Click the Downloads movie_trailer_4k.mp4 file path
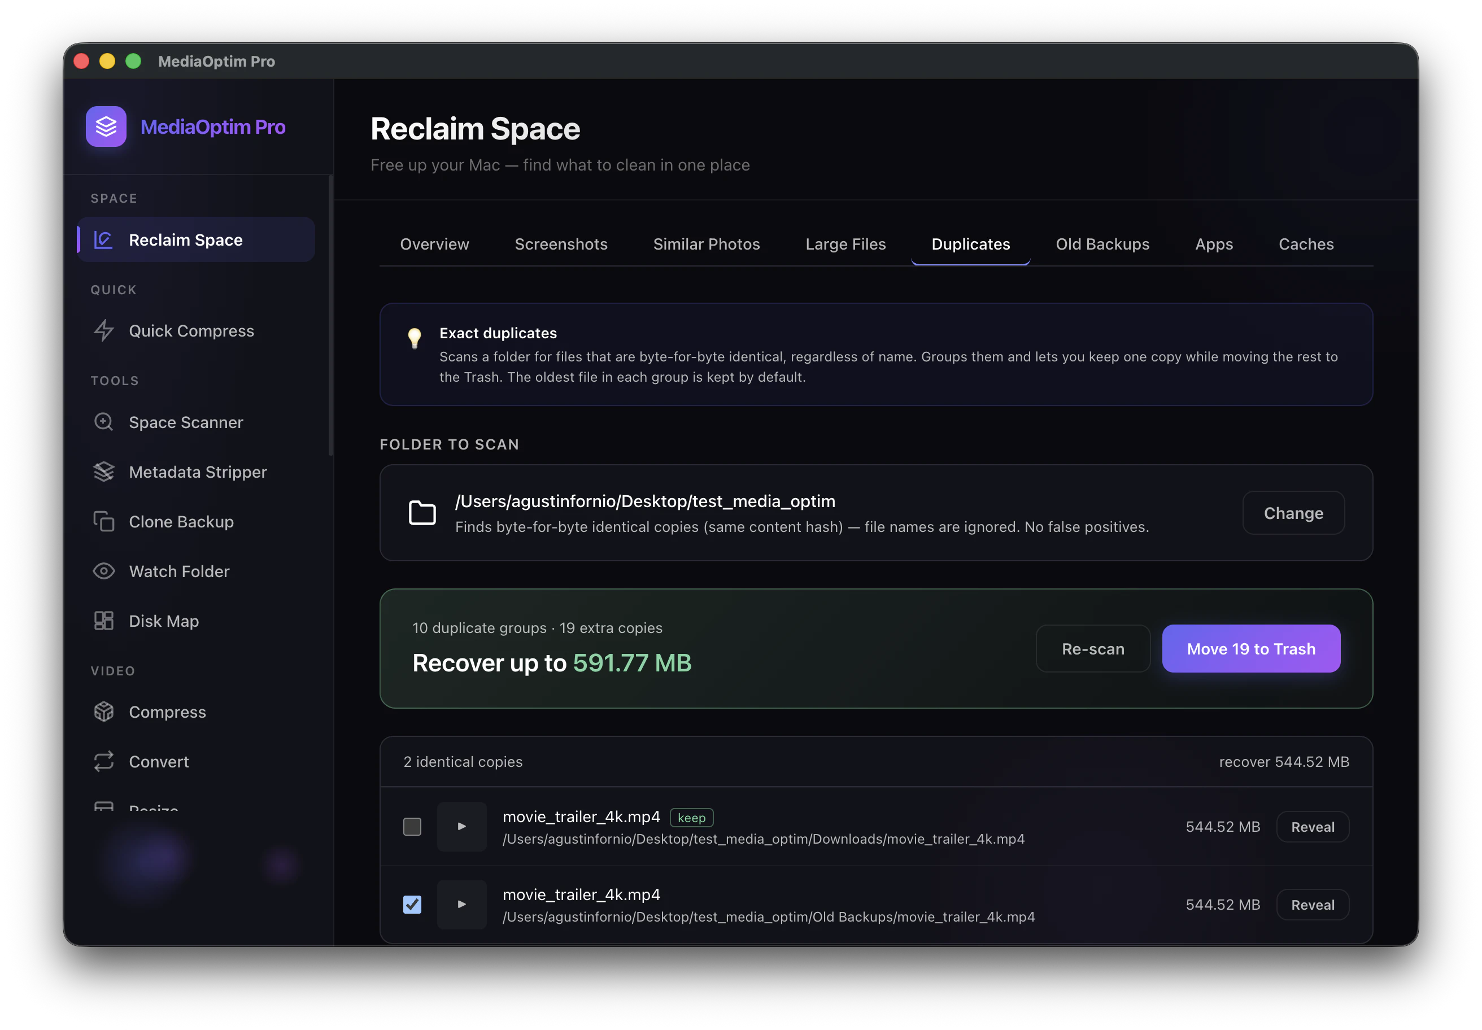 click(764, 839)
